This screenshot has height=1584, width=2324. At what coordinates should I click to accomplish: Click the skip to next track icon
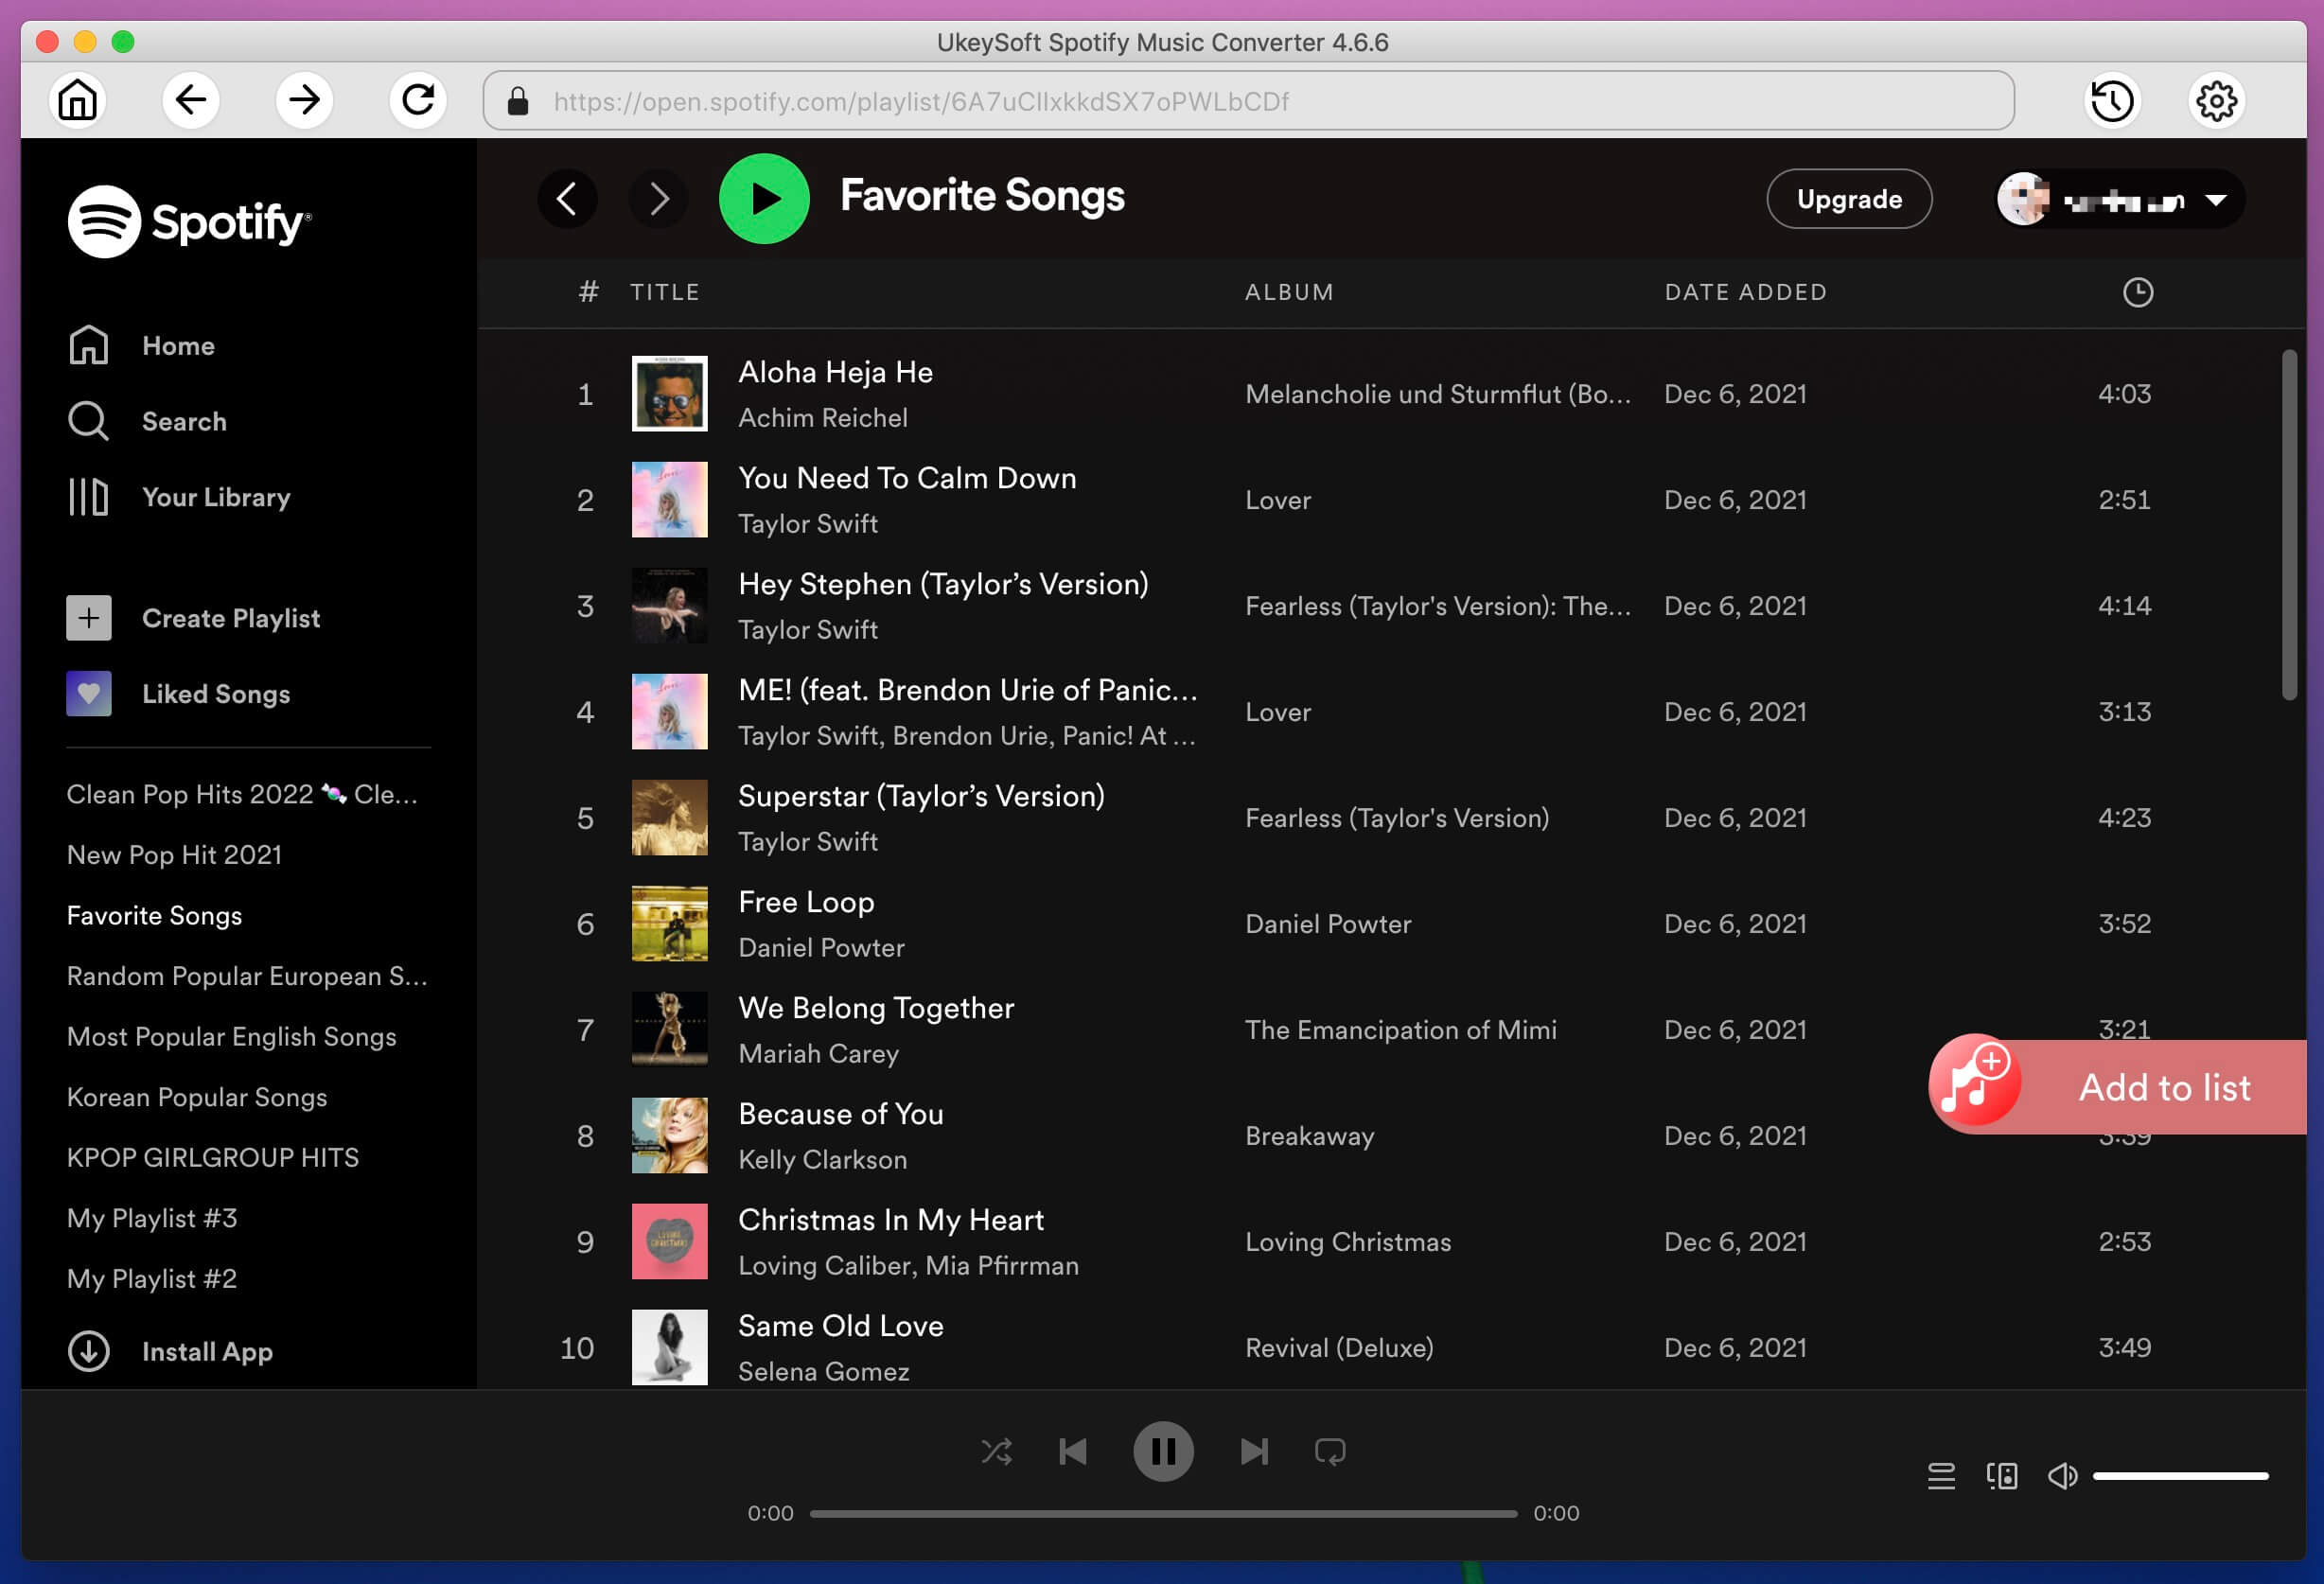click(x=1252, y=1450)
